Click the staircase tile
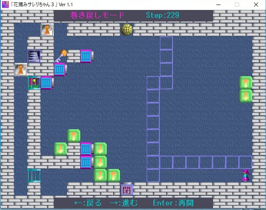The image size is (266, 210). pos(34,56)
